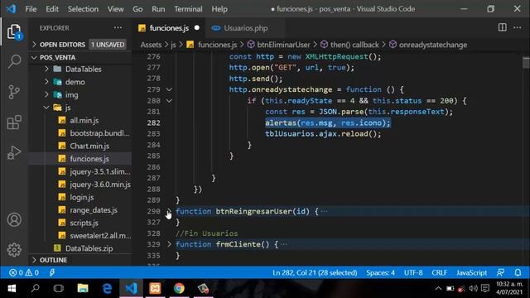Click the Split Editor Right icon

503,27
